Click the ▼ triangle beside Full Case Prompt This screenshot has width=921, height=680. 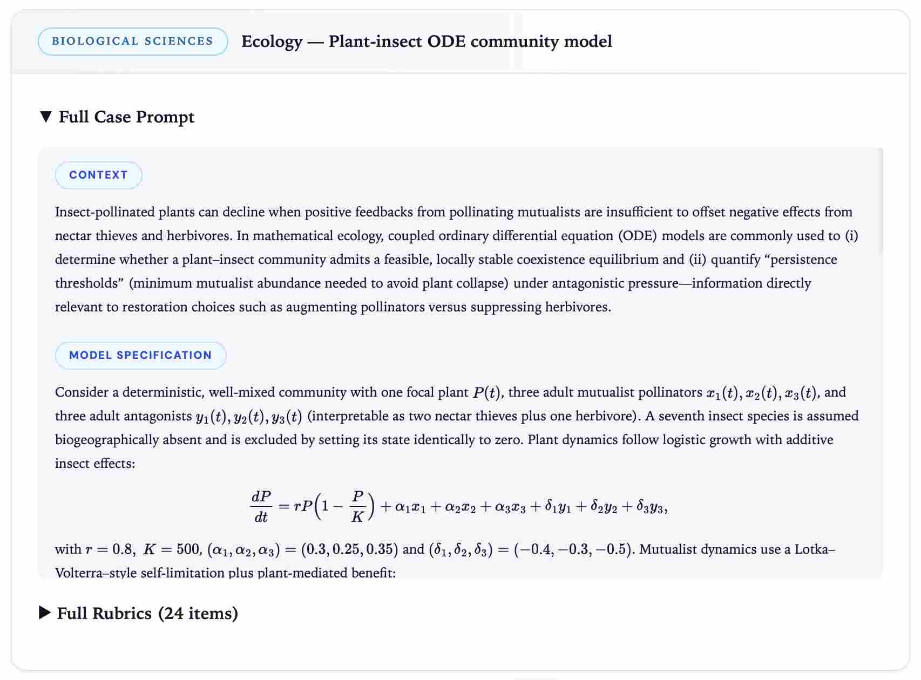click(46, 116)
